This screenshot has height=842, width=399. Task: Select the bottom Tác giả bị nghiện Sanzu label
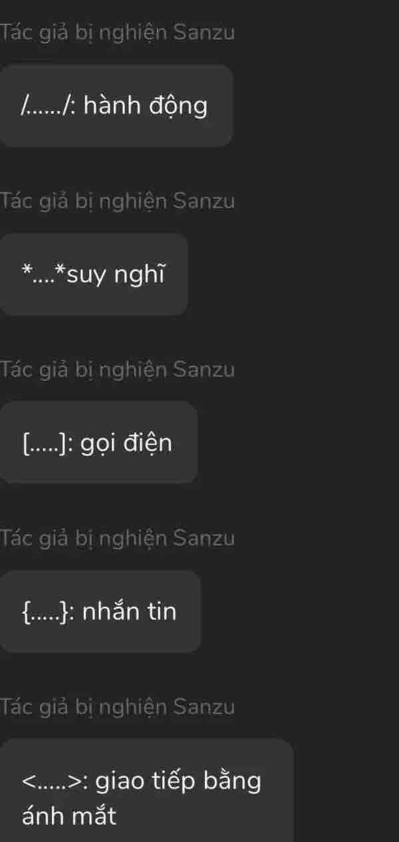point(118,706)
